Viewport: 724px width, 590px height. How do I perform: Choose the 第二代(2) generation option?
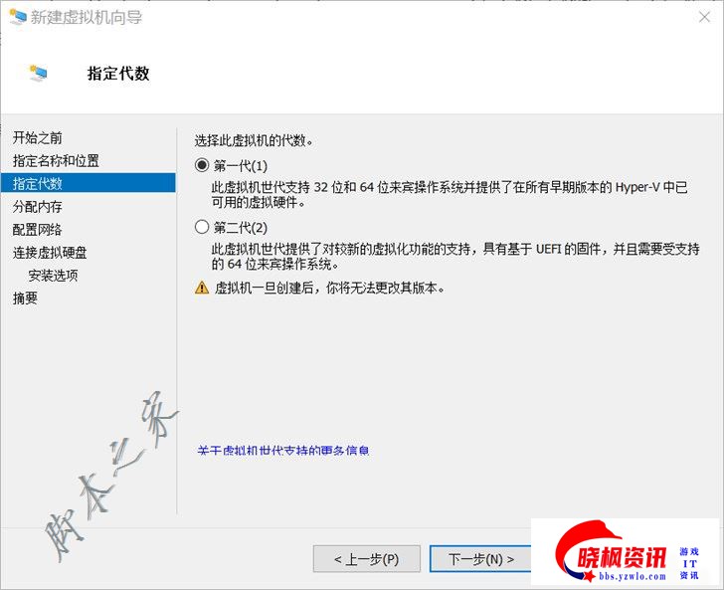pyautogui.click(x=203, y=227)
